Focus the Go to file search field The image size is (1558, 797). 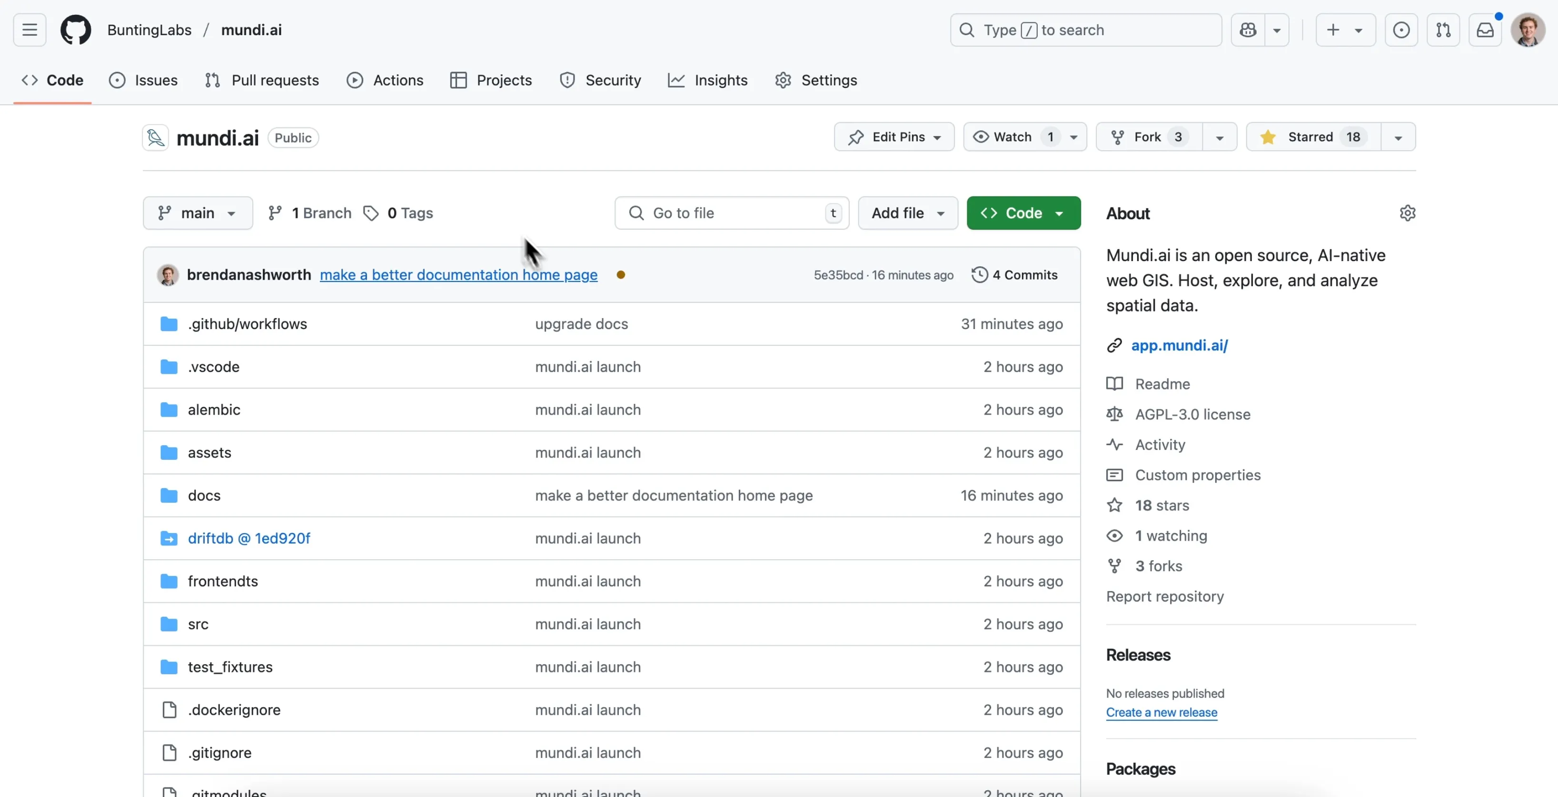[x=732, y=214]
